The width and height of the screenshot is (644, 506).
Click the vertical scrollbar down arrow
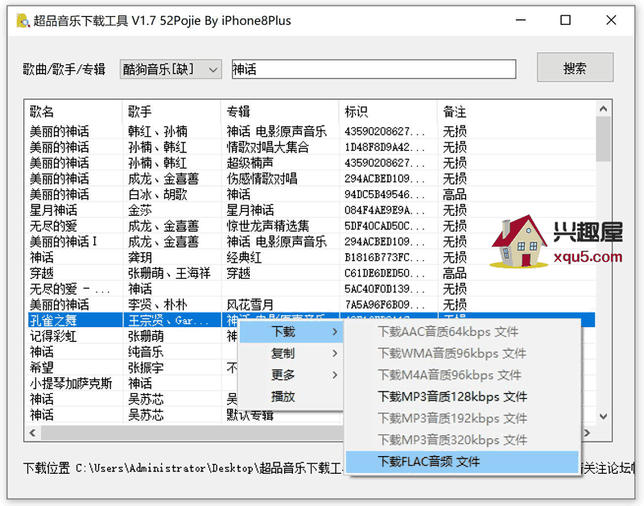click(x=603, y=417)
